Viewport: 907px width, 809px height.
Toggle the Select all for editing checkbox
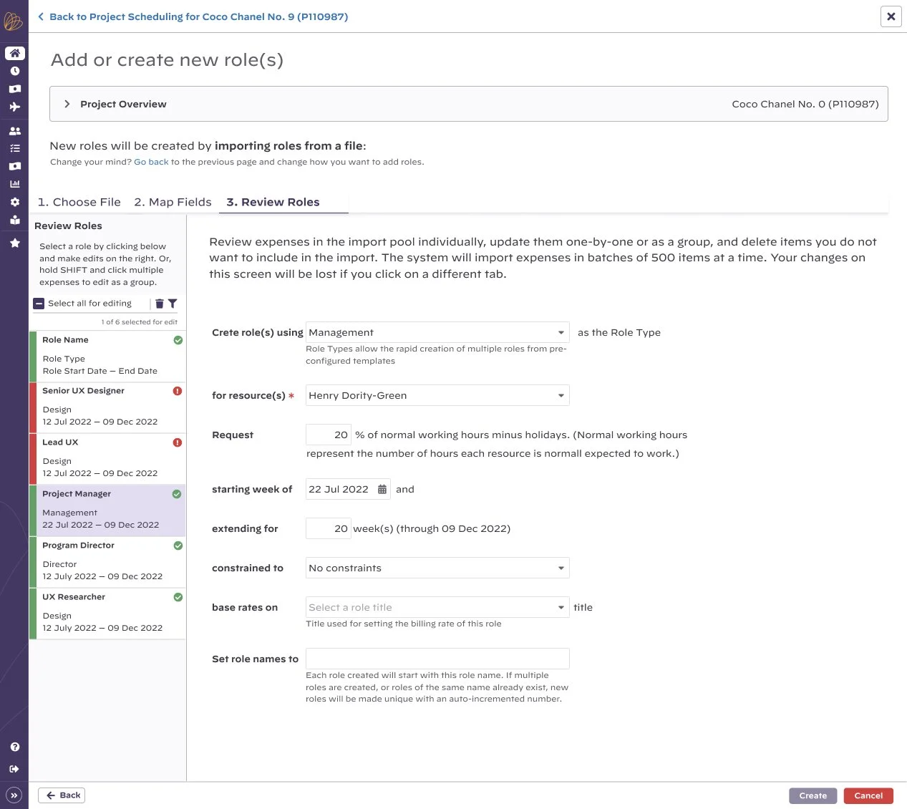39,303
